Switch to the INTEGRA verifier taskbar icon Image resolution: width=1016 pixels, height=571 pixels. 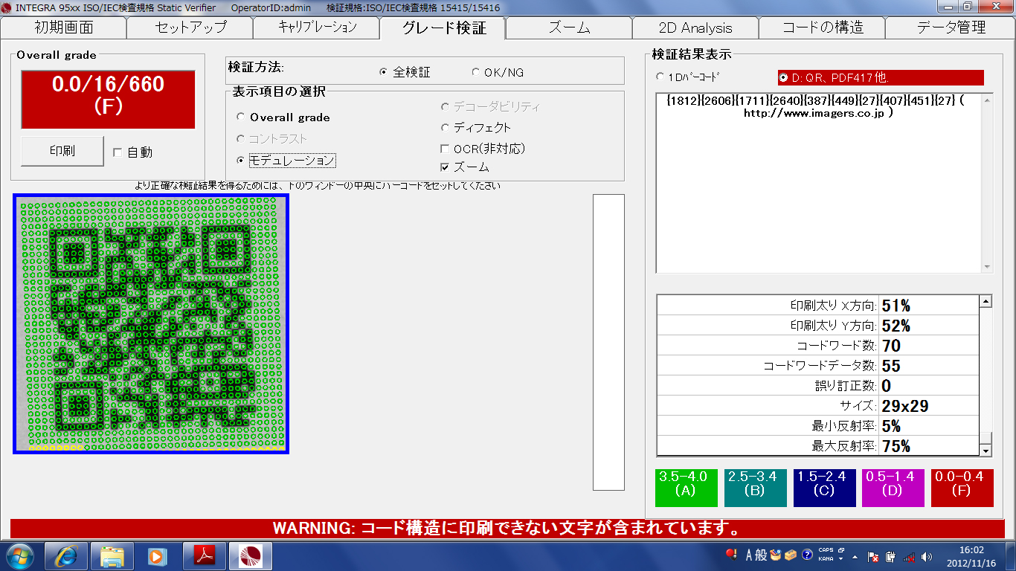250,555
